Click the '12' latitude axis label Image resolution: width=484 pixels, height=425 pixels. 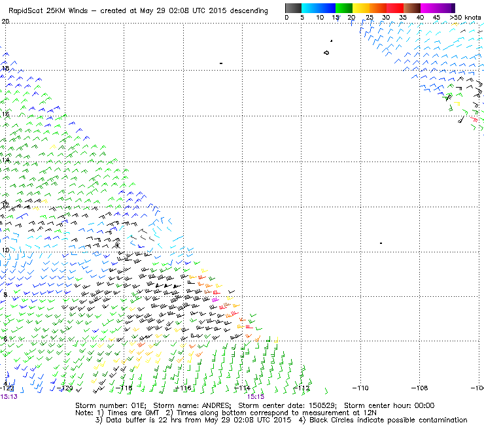tap(5, 205)
